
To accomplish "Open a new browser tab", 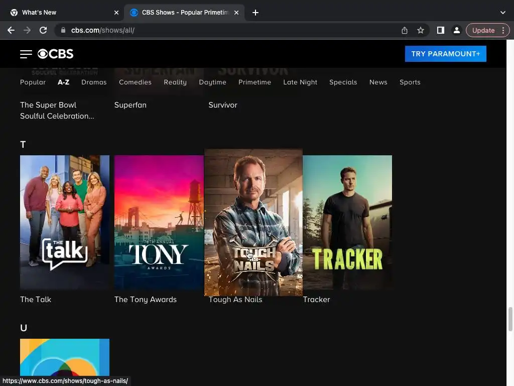I will click(255, 13).
